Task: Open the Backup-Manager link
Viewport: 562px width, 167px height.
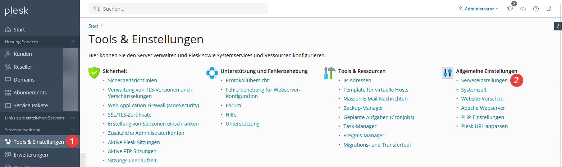Action: [x=363, y=108]
